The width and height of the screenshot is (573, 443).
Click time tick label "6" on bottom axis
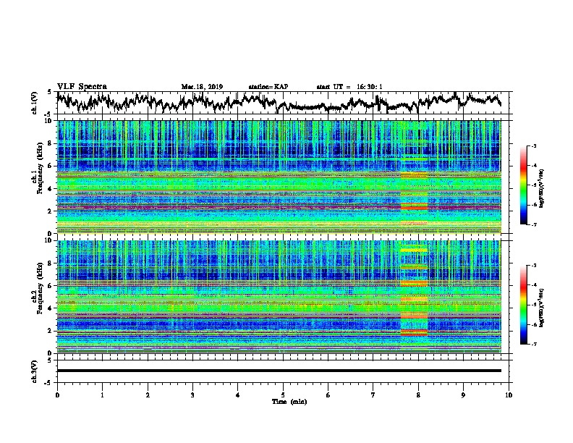328,395
